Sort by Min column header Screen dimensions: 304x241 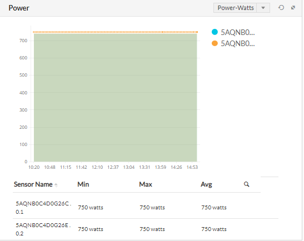click(83, 184)
